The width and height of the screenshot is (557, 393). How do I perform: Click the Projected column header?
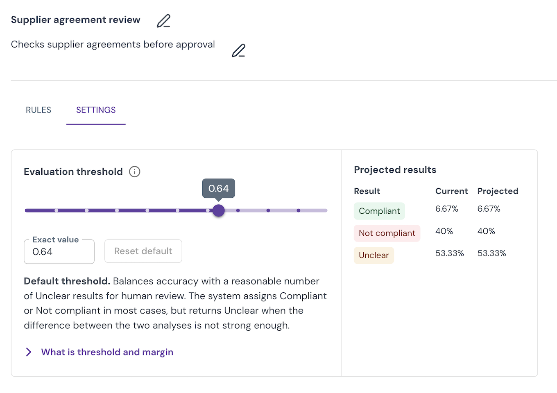(498, 191)
